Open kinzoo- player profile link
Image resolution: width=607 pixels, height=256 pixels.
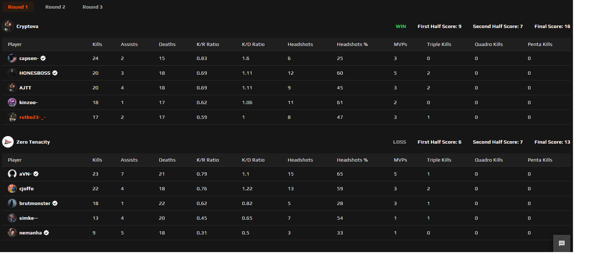pyautogui.click(x=28, y=103)
